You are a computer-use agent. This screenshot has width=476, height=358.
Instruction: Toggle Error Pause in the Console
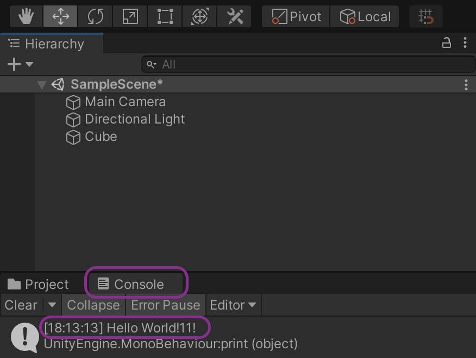click(x=166, y=305)
